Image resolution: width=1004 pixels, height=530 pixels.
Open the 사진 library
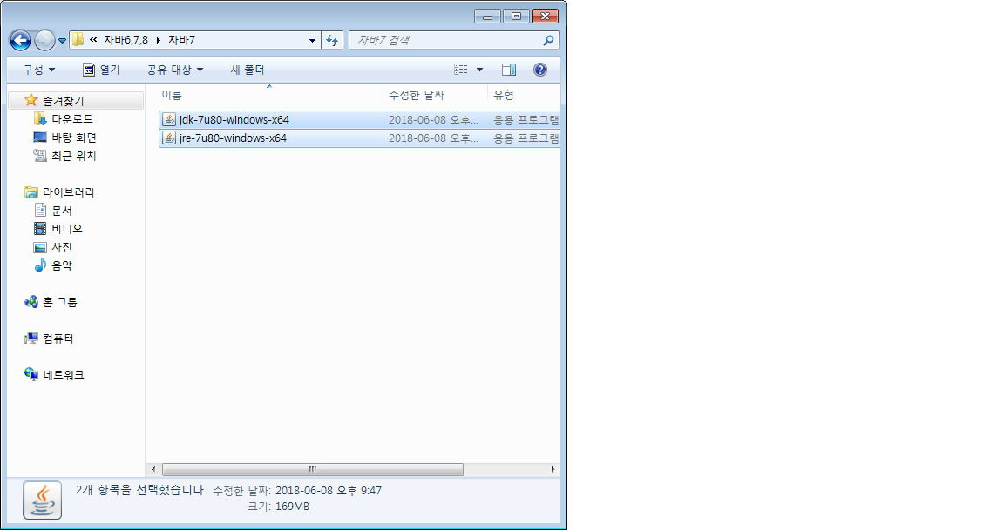click(x=62, y=247)
